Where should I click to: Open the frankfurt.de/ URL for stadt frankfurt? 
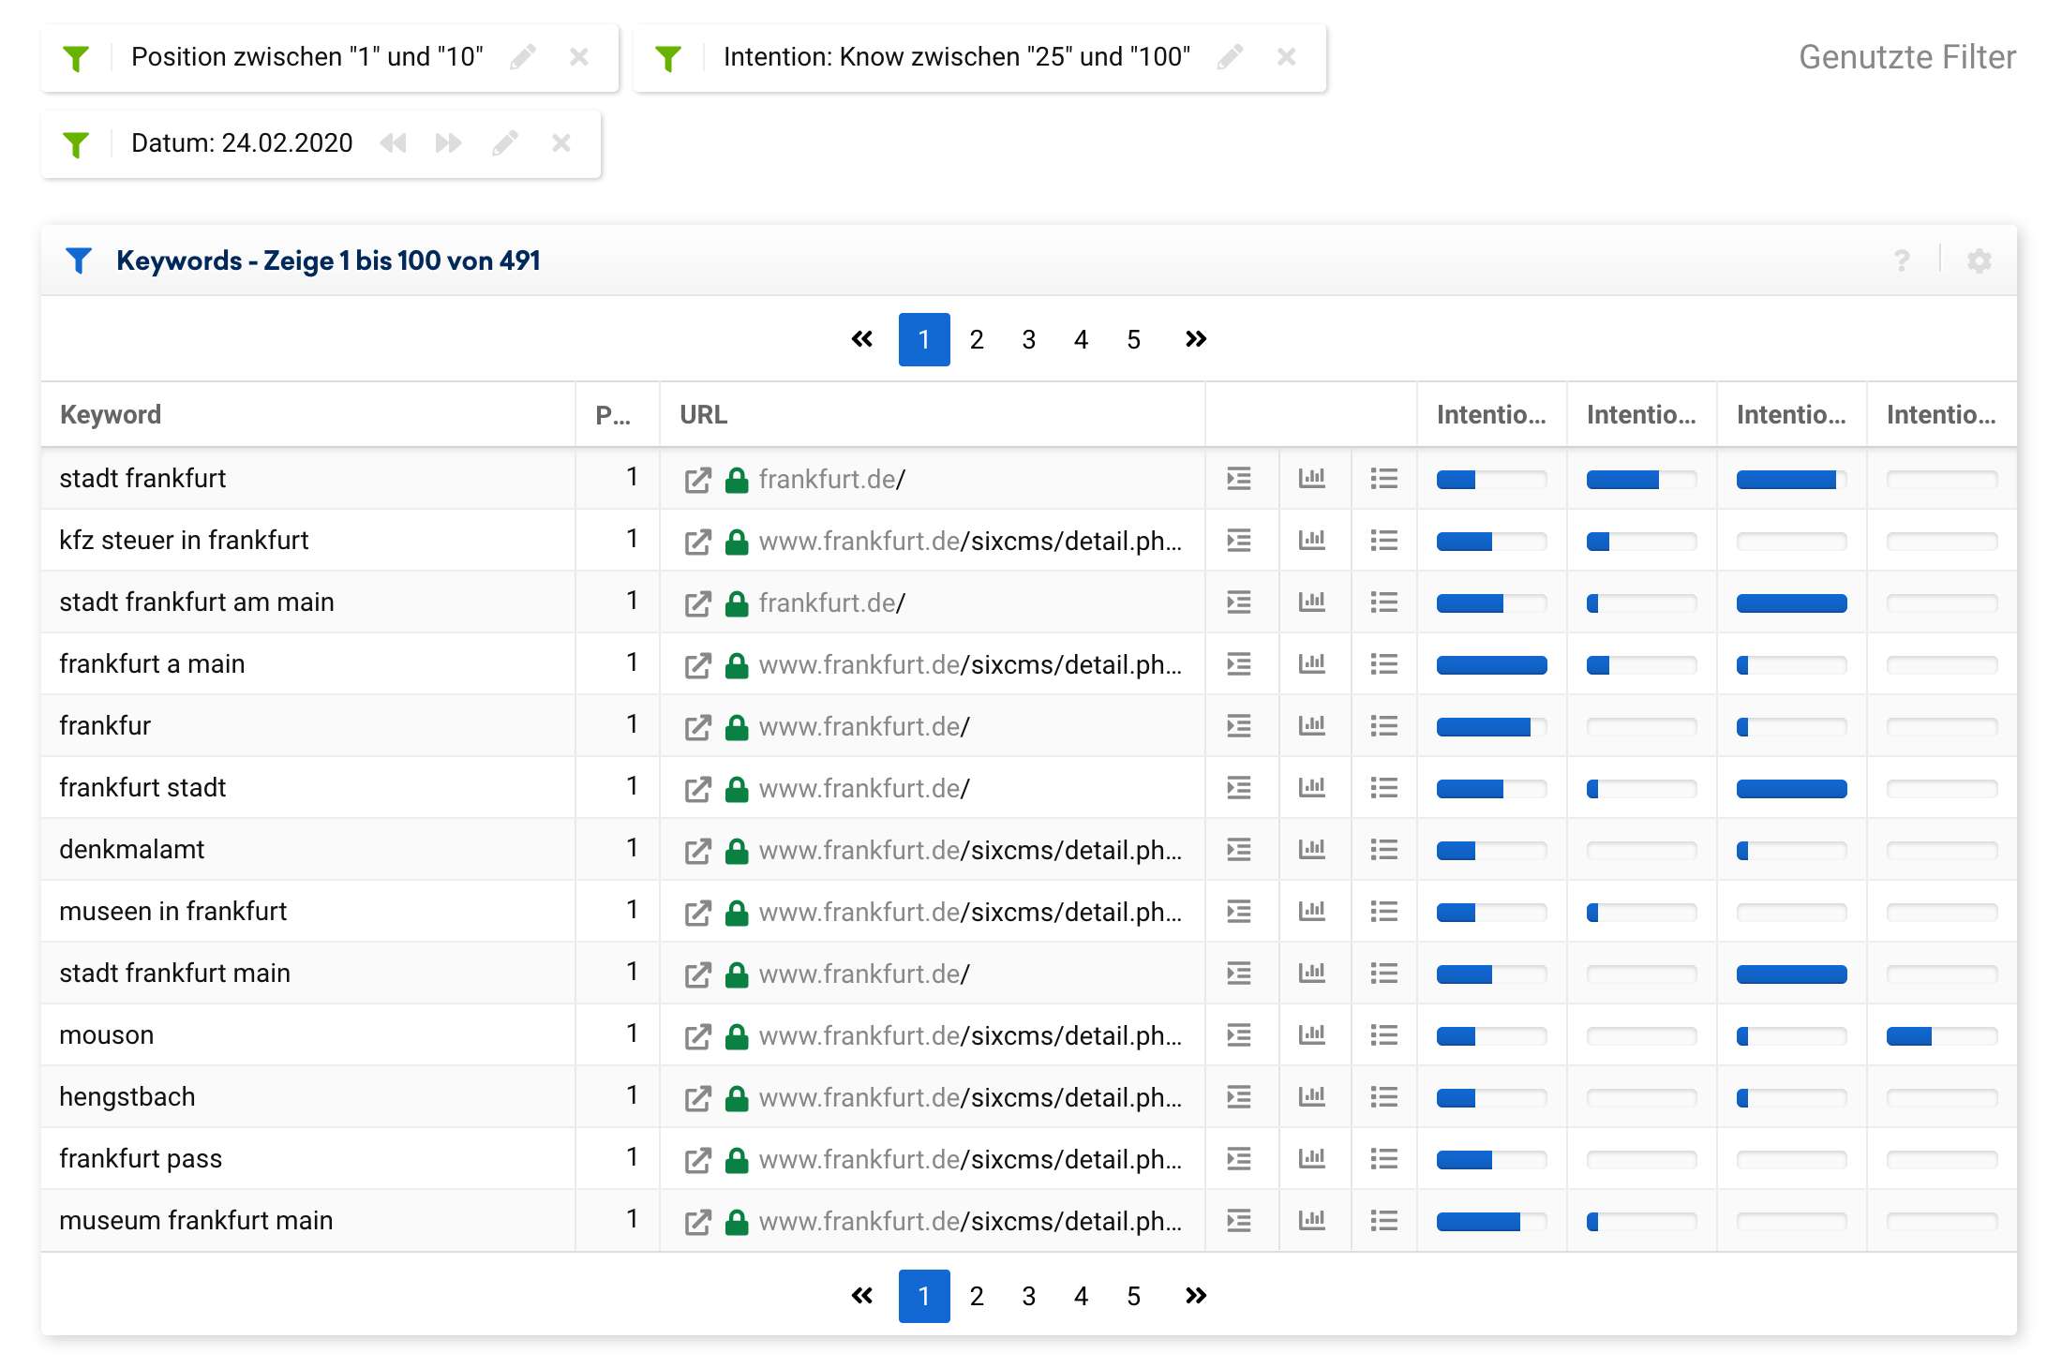tap(831, 480)
